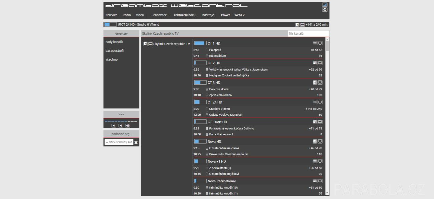434x199 pixels.
Task: Open the -televize- menu
Action: point(112,15)
